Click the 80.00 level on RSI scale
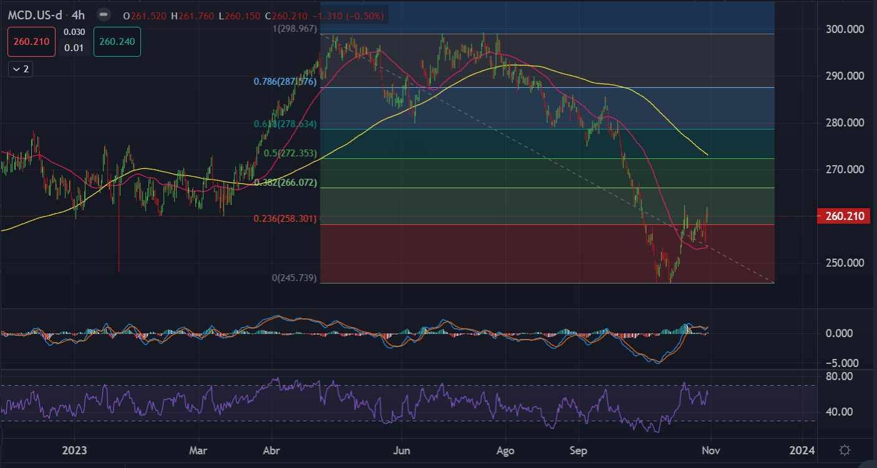 pos(838,376)
